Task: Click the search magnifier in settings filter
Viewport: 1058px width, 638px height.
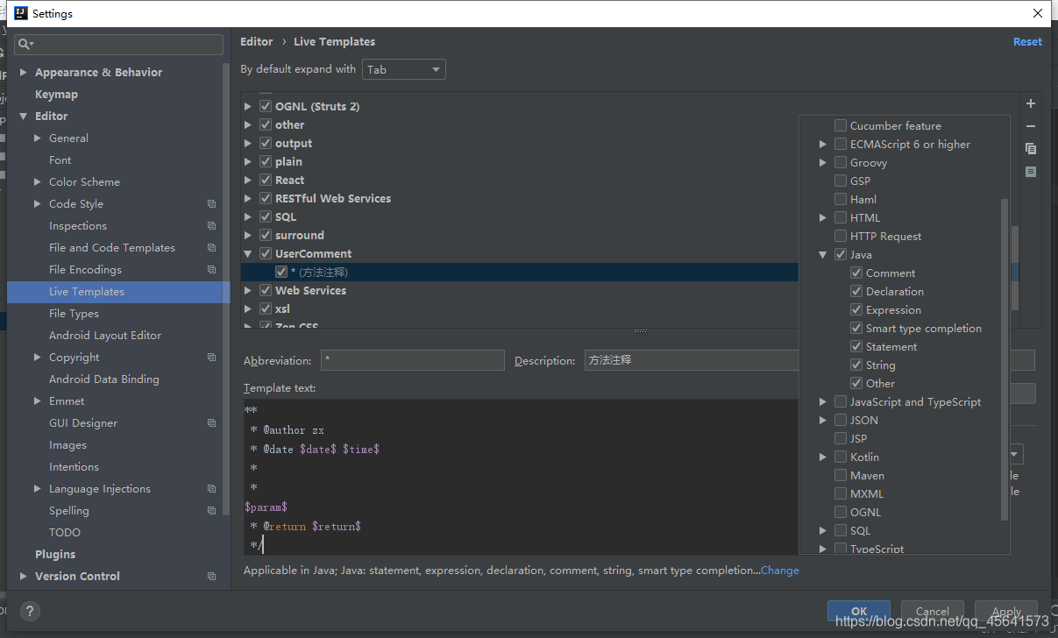Action: point(25,44)
